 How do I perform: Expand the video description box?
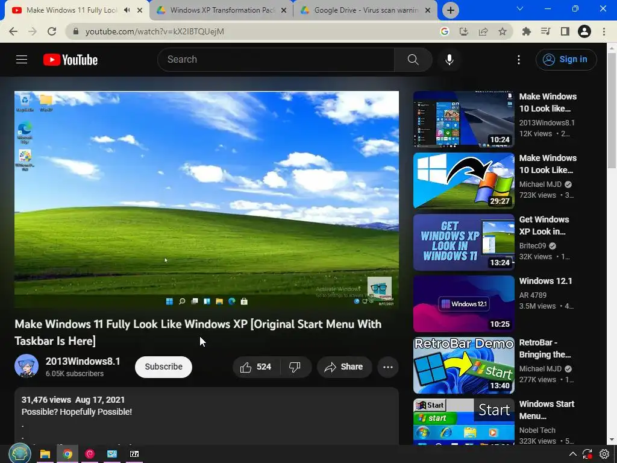207,417
